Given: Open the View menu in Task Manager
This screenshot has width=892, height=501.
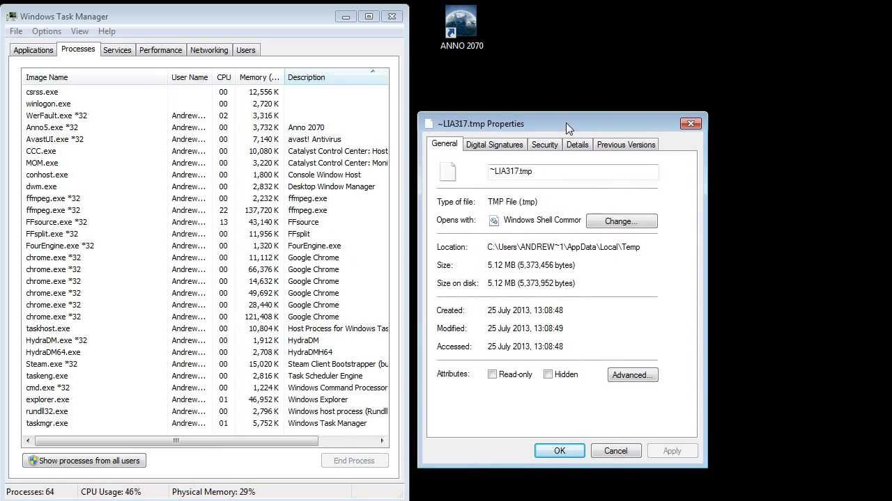Looking at the screenshot, I should tap(79, 31).
